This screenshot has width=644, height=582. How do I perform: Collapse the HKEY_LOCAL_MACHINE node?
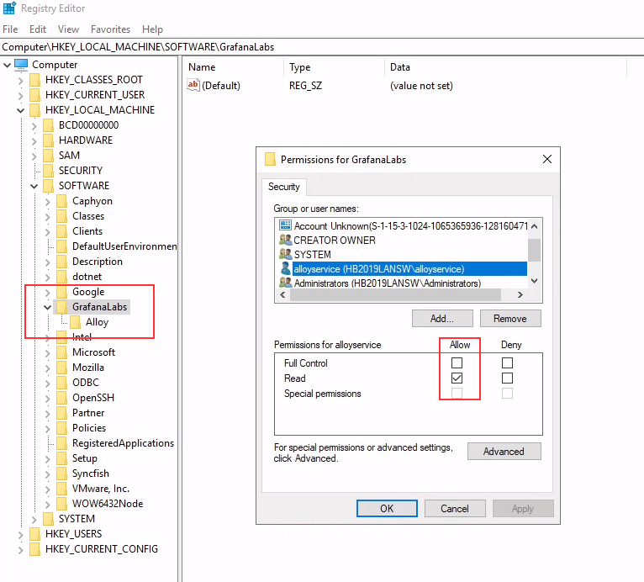coord(20,110)
